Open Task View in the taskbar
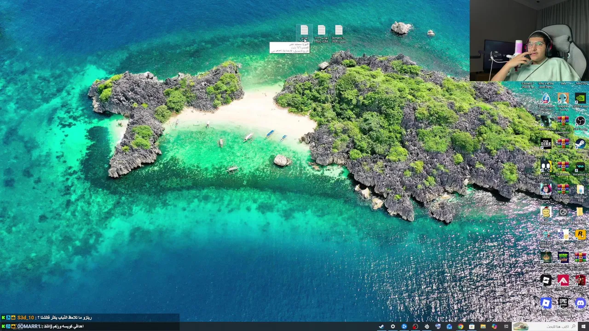Viewport: 589px width, 331px height. pyautogui.click(x=506, y=326)
